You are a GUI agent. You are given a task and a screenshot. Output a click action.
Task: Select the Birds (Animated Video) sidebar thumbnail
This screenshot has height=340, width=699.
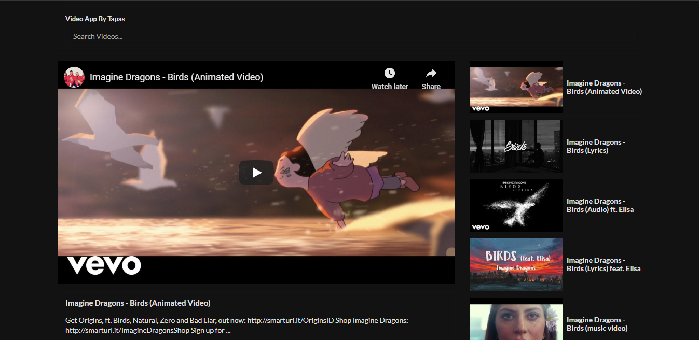[x=516, y=87]
